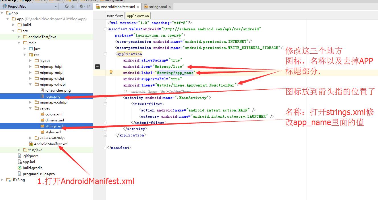Expand the LRYBlog root node
The width and height of the screenshot is (378, 200).
tap(2, 180)
